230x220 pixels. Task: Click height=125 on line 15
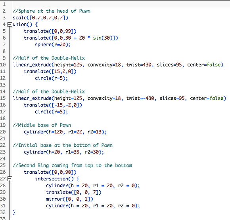click(68, 98)
